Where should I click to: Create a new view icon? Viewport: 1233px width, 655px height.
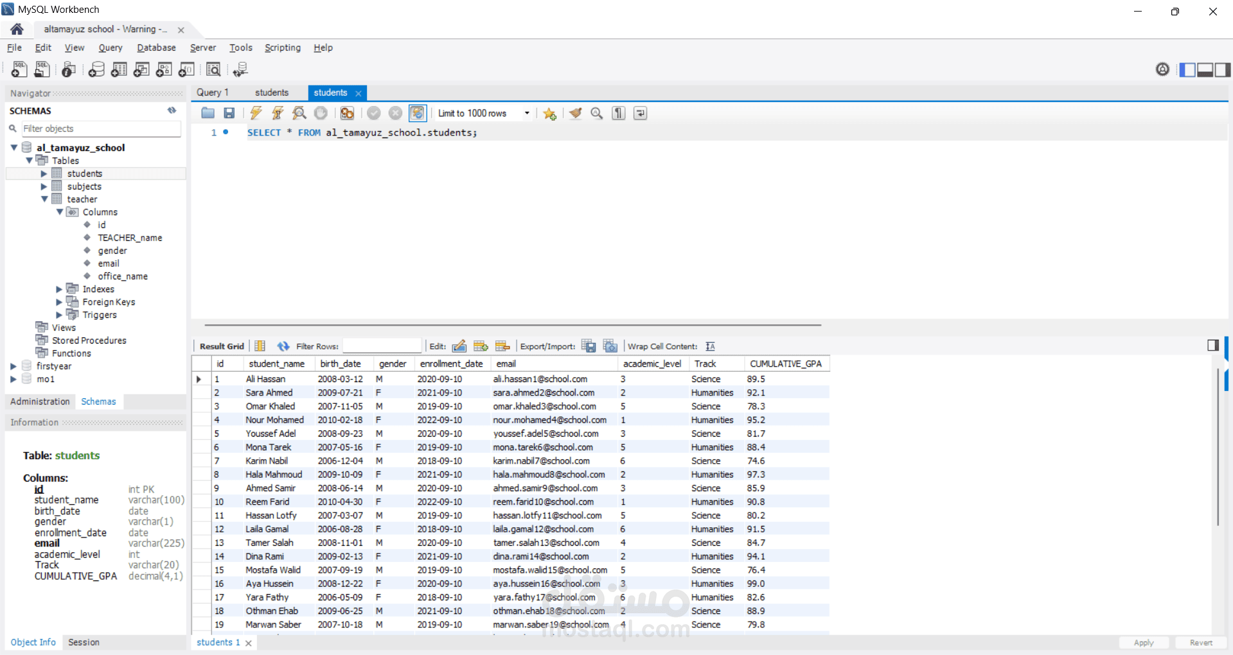click(x=141, y=69)
